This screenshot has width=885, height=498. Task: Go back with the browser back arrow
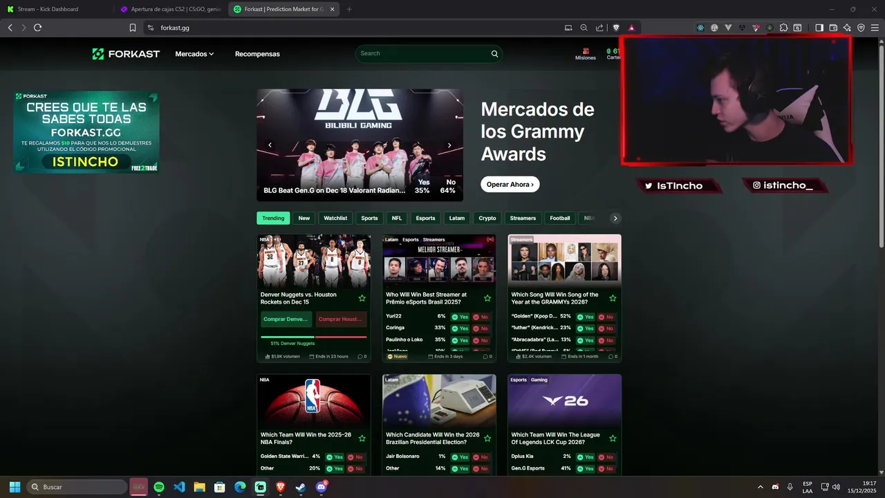click(10, 28)
